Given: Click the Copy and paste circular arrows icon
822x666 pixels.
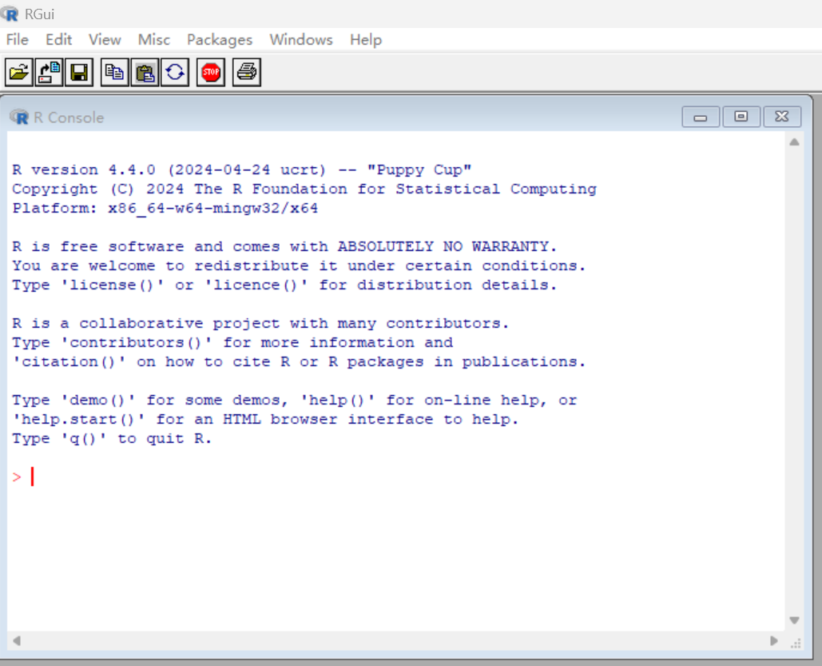Looking at the screenshot, I should coord(175,72).
